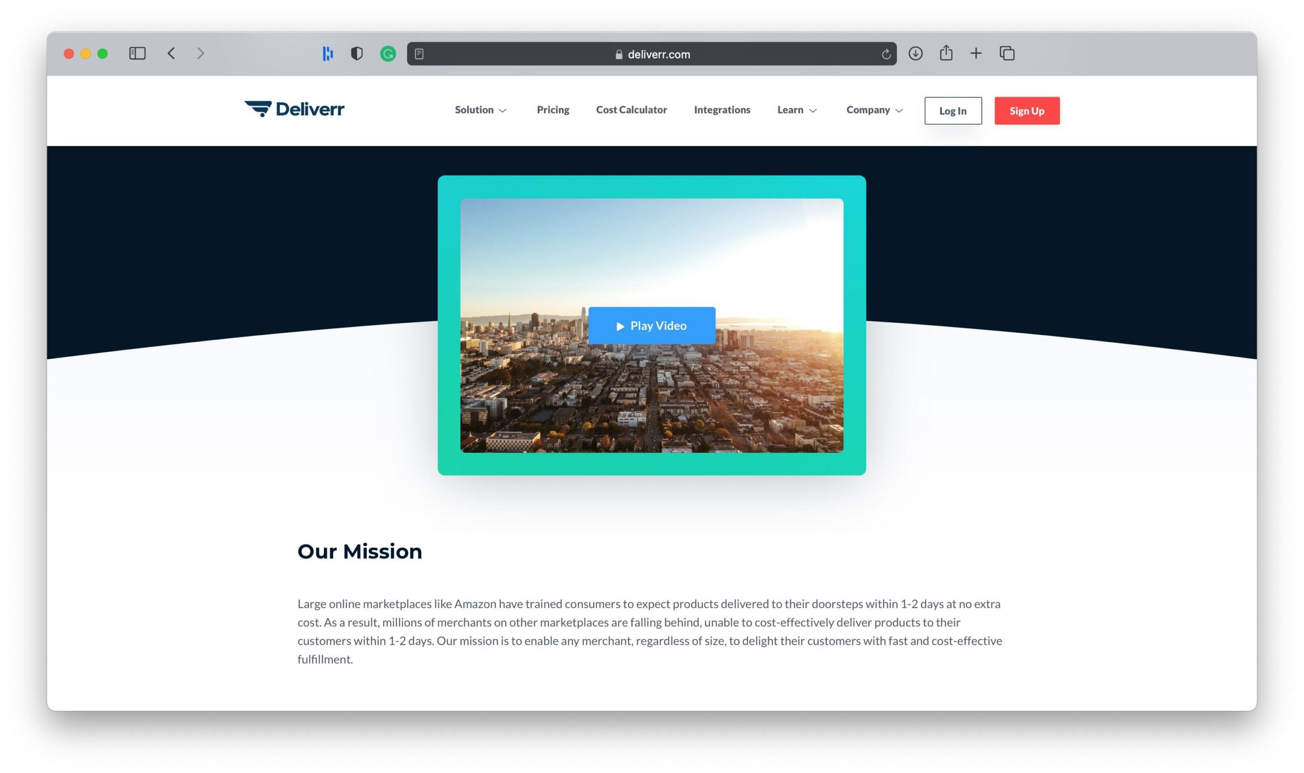The height and width of the screenshot is (773, 1304).
Task: Select the Pricing menu item
Action: 554,109
